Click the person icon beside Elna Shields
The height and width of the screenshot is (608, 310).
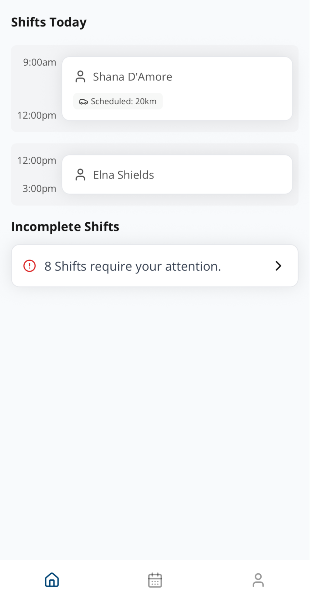(80, 175)
